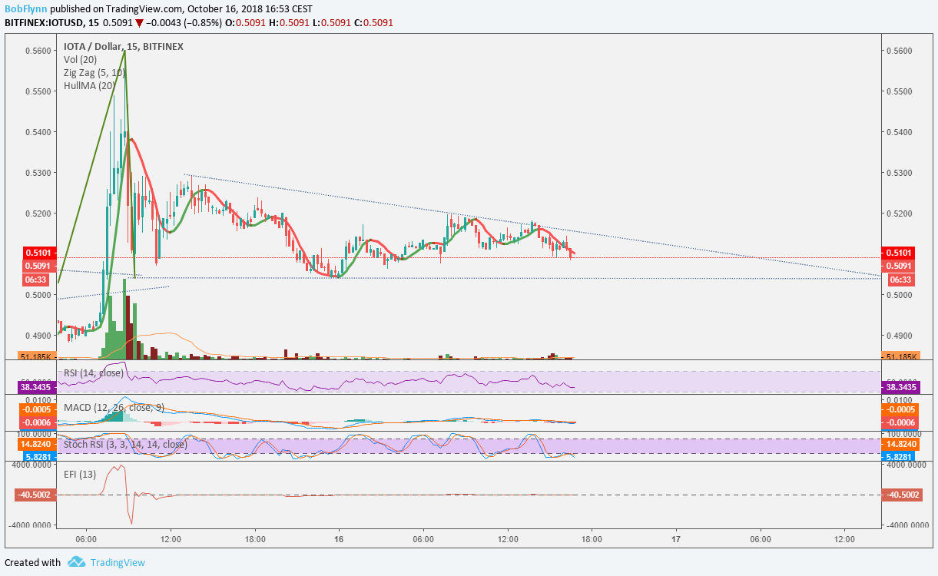Click the red down-triangle price change icon
Image resolution: width=938 pixels, height=576 pixels.
pos(139,23)
